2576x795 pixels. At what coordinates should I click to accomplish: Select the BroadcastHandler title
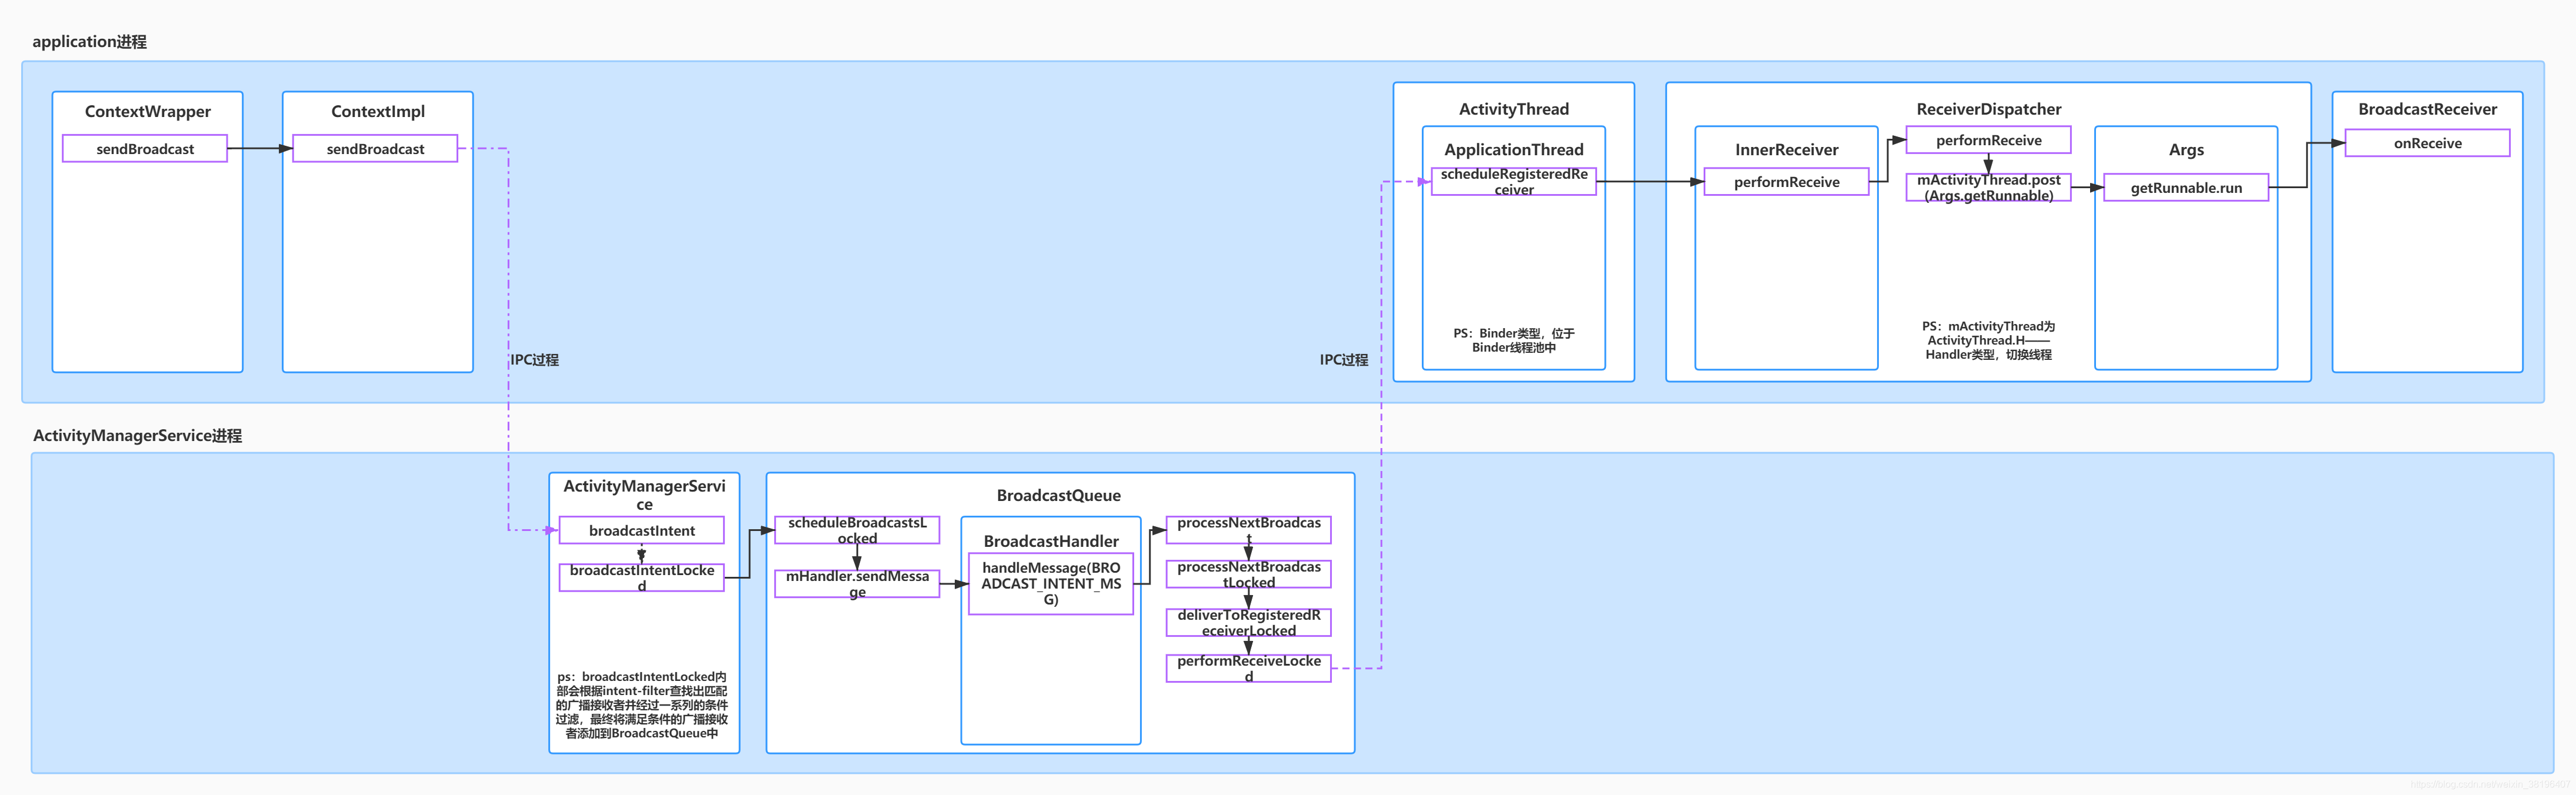1051,541
